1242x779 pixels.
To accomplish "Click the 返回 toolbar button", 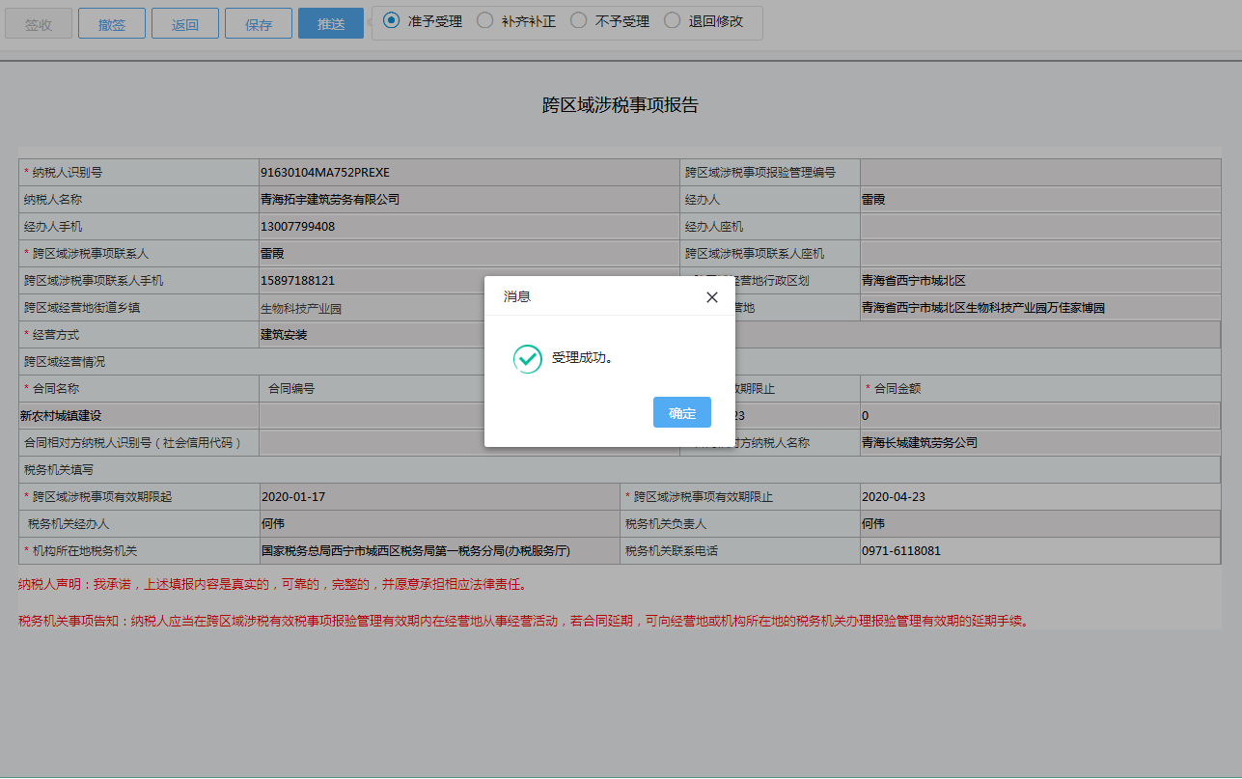I will coord(185,24).
